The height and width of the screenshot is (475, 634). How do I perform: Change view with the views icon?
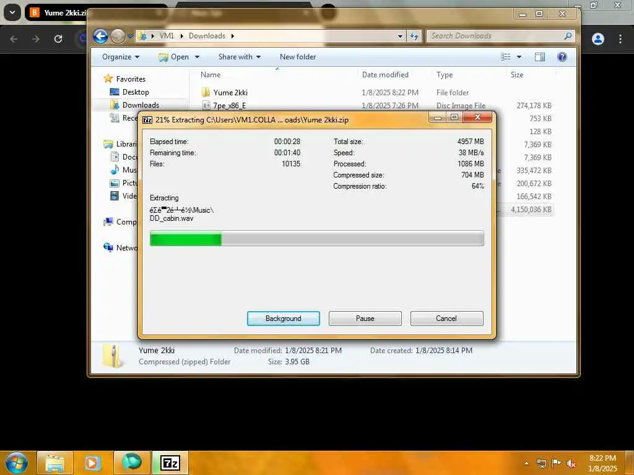pos(505,57)
